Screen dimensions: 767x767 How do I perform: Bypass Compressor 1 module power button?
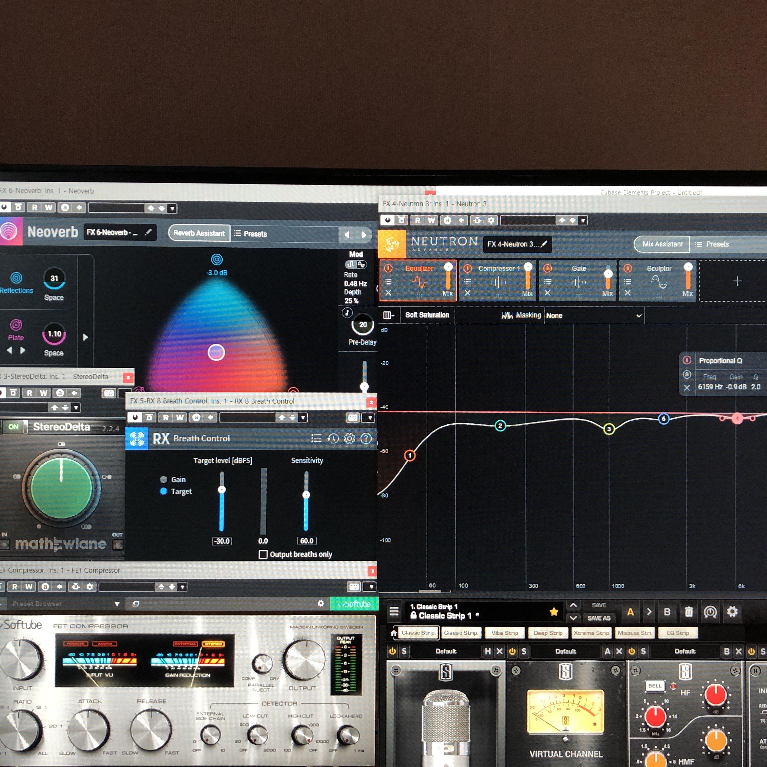pyautogui.click(x=468, y=268)
